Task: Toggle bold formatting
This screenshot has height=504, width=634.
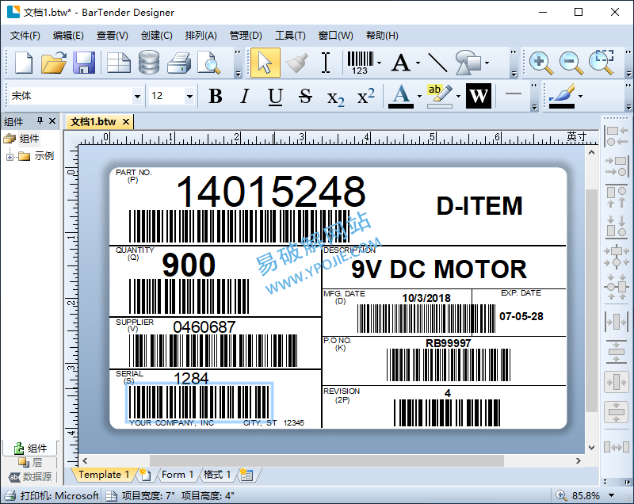Action: 216,96
